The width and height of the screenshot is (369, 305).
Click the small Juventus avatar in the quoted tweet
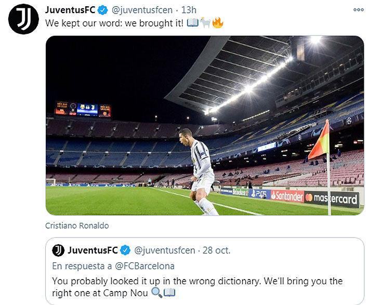tap(58, 251)
